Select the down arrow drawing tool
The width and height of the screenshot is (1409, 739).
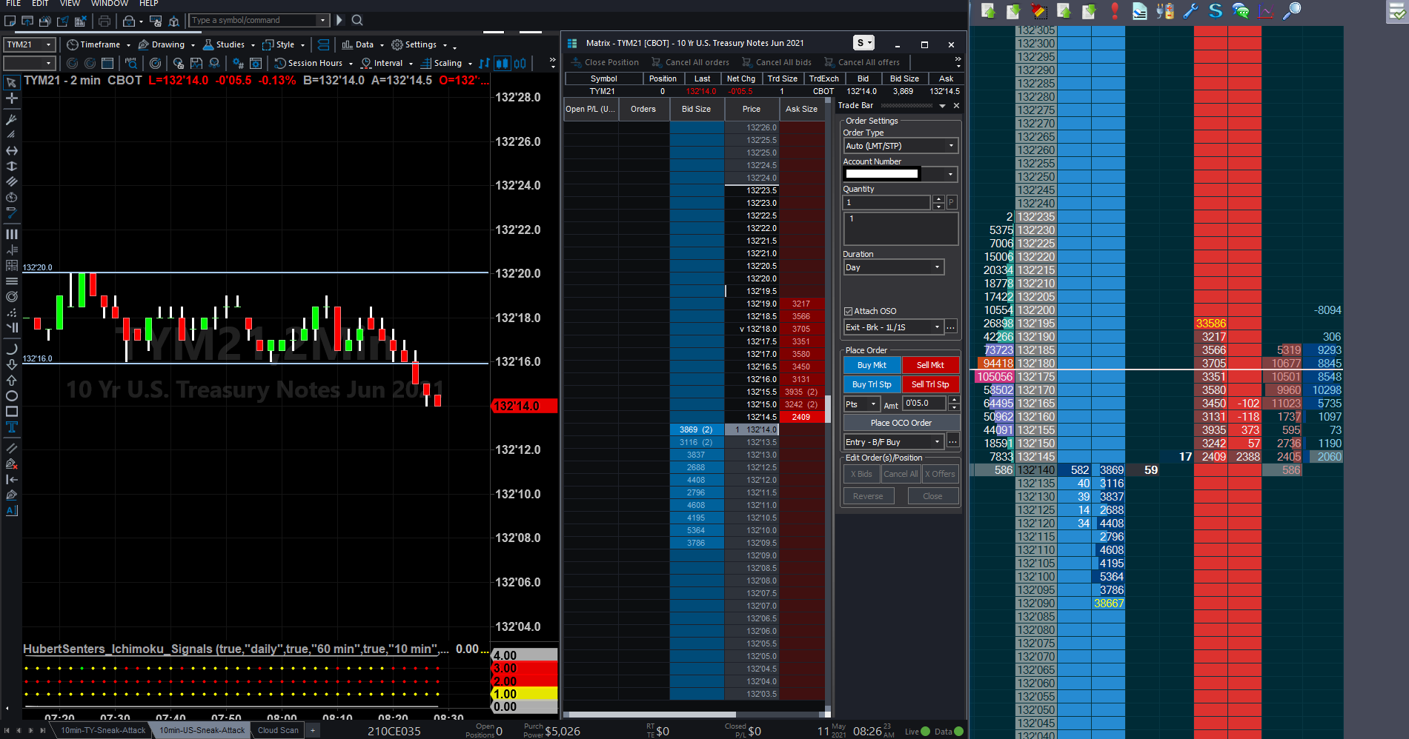[x=11, y=364]
